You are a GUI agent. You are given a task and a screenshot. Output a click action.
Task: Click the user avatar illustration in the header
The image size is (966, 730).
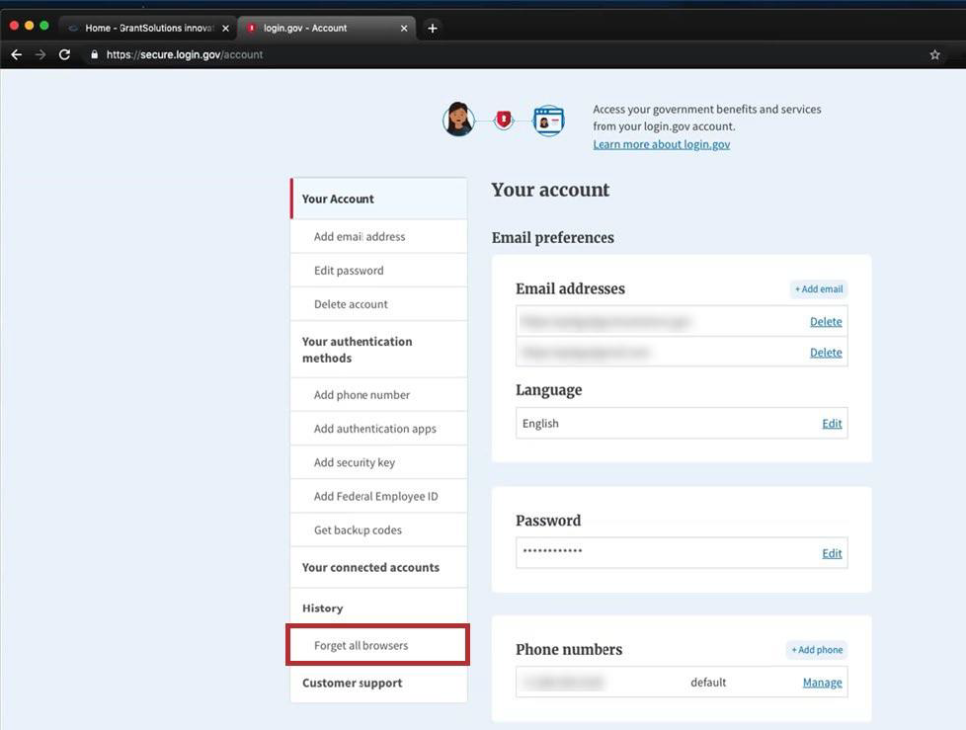[x=458, y=120]
